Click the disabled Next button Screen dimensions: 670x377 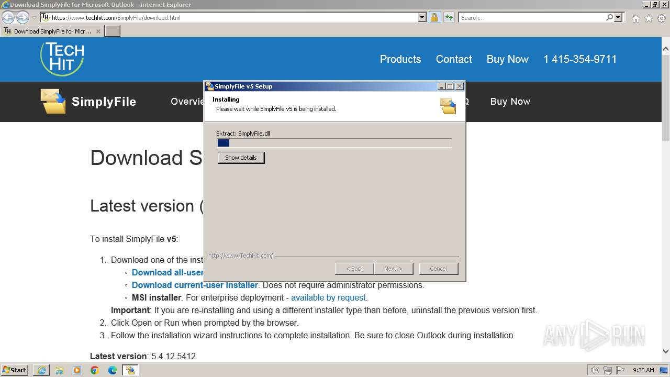click(x=393, y=269)
